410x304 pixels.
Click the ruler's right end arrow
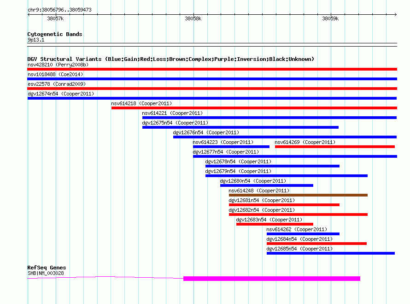(x=395, y=14)
